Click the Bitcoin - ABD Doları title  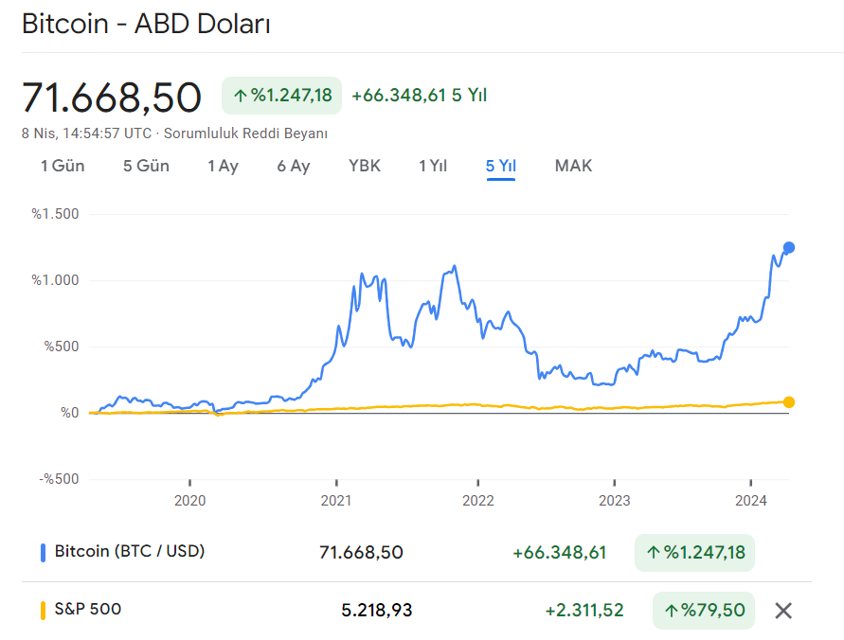[x=149, y=24]
